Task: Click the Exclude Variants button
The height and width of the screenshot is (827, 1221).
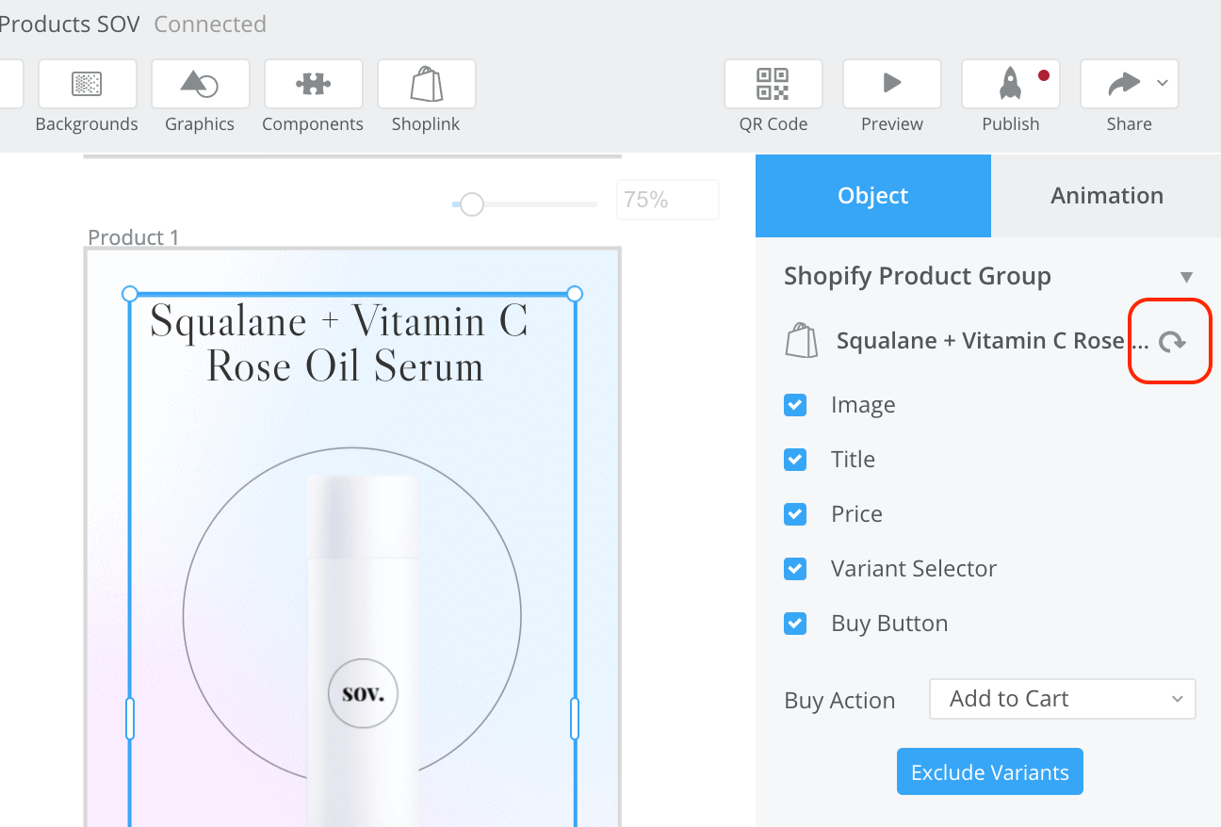Action: [x=989, y=772]
